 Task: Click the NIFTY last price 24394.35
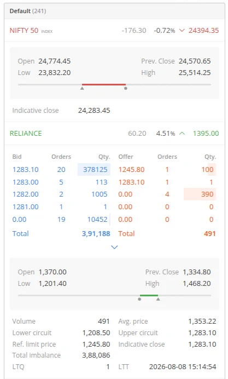pyautogui.click(x=203, y=31)
